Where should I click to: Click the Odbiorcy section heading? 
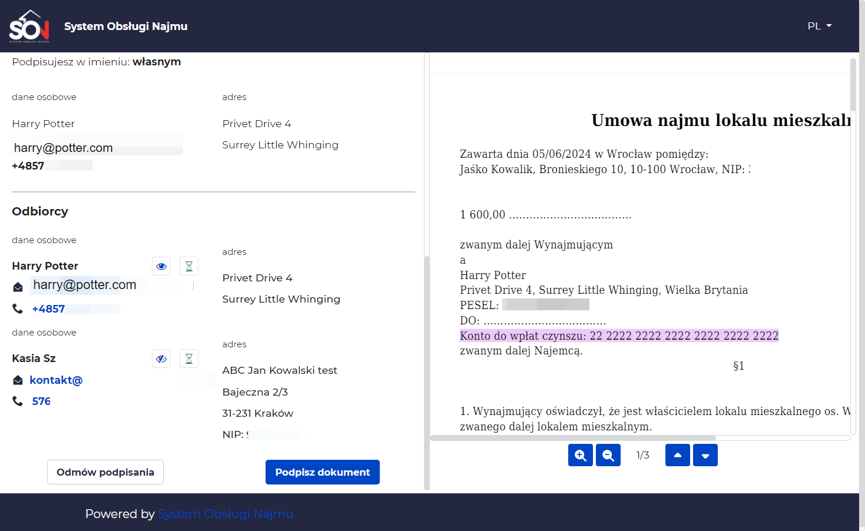point(40,211)
